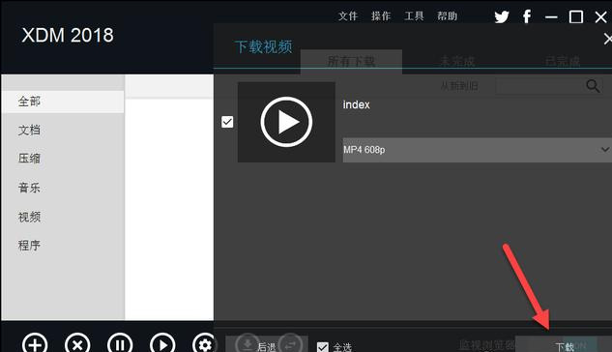The width and height of the screenshot is (612, 352).
Task: Click the 下载 download button
Action: tap(564, 344)
